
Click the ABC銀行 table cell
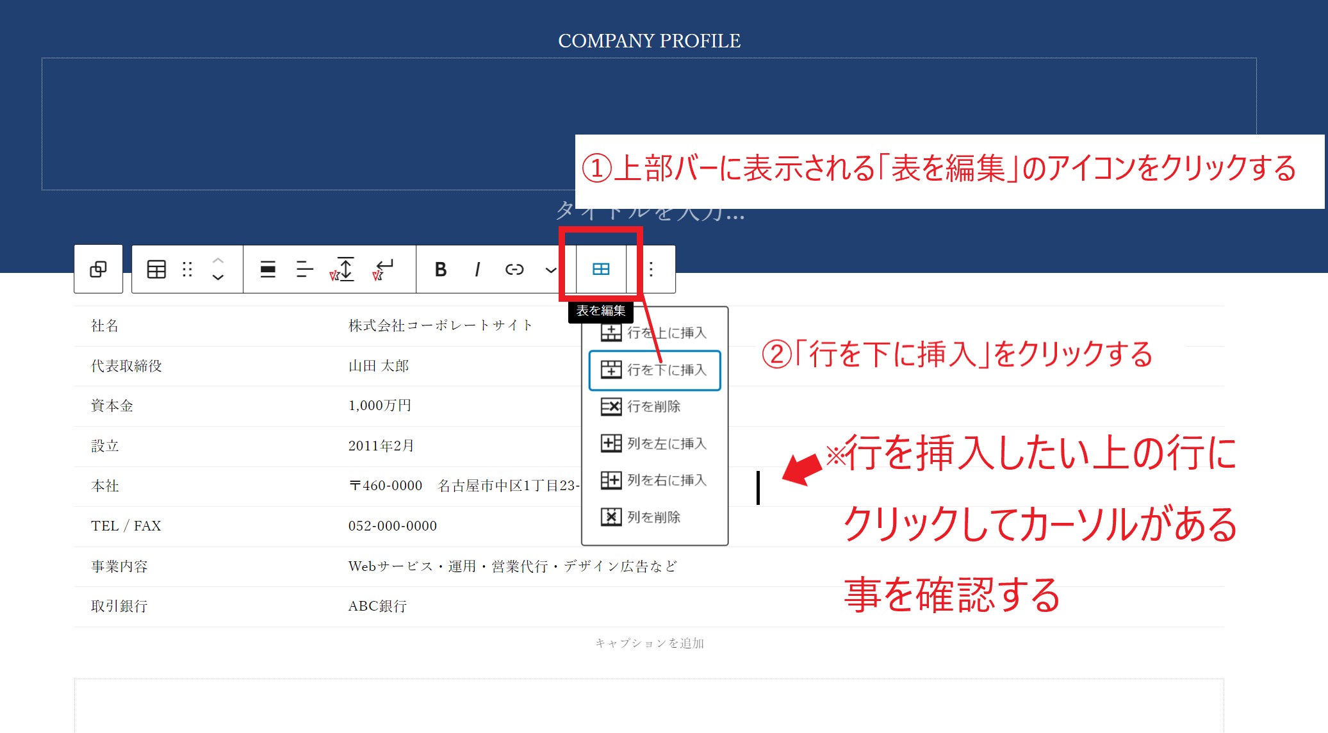(377, 606)
